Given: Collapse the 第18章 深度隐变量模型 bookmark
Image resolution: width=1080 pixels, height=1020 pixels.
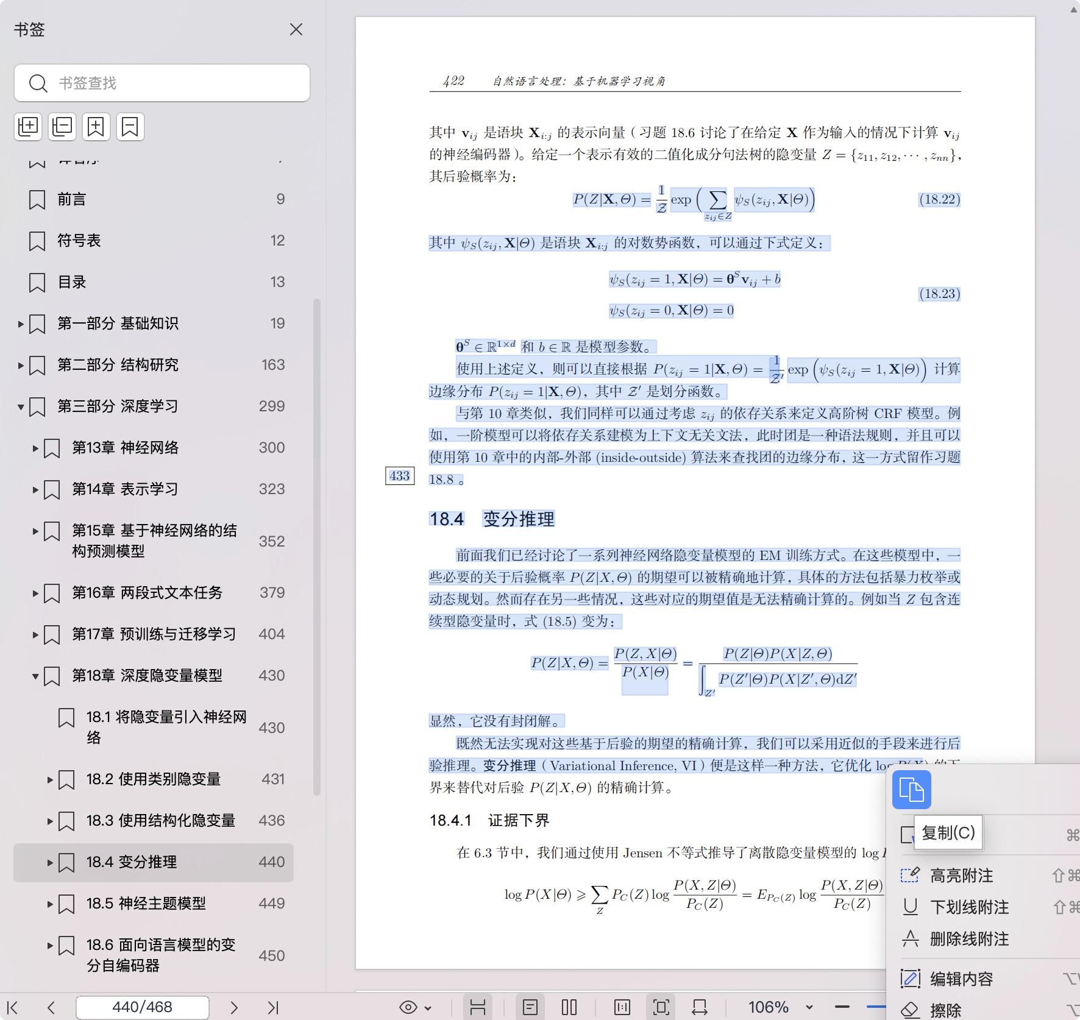Looking at the screenshot, I should (35, 676).
